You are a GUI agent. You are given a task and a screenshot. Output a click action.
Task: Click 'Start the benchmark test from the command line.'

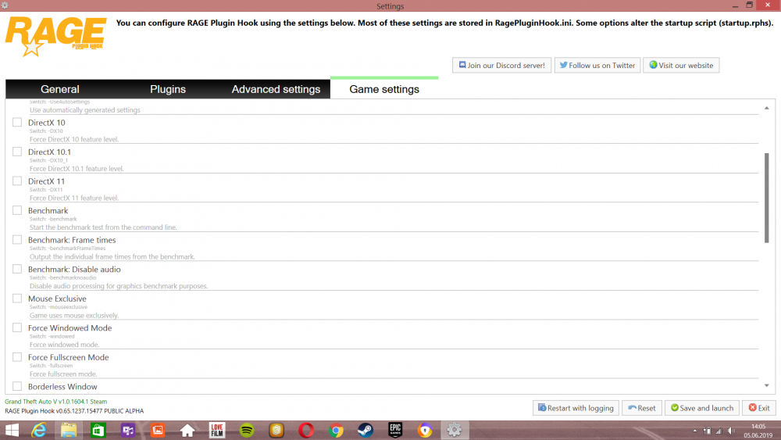pyautogui.click(x=103, y=227)
